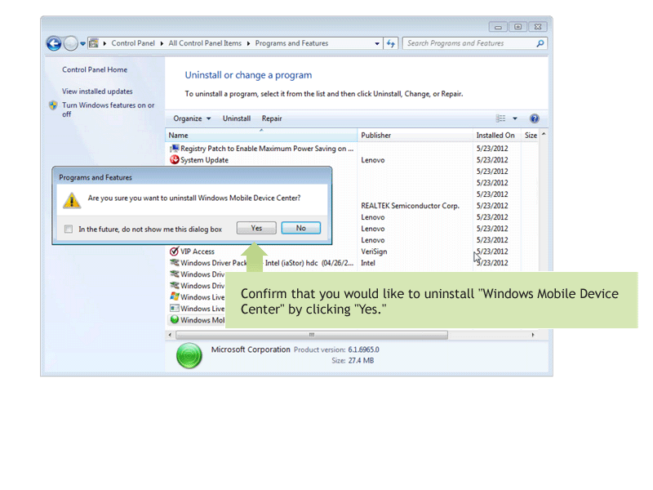Select VIP Access program entry
Screen dimensions: 653x490
pos(198,252)
